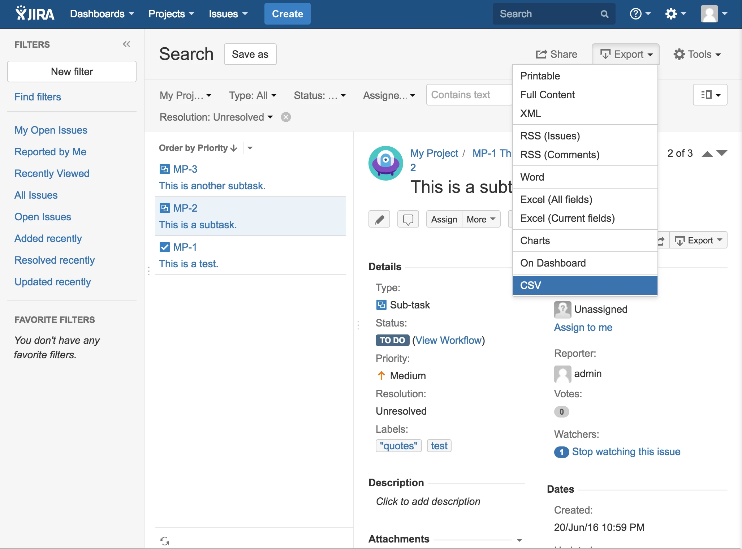Image resolution: width=742 pixels, height=549 pixels.
Task: Click the refresh icon below the issue list
Action: (x=165, y=541)
